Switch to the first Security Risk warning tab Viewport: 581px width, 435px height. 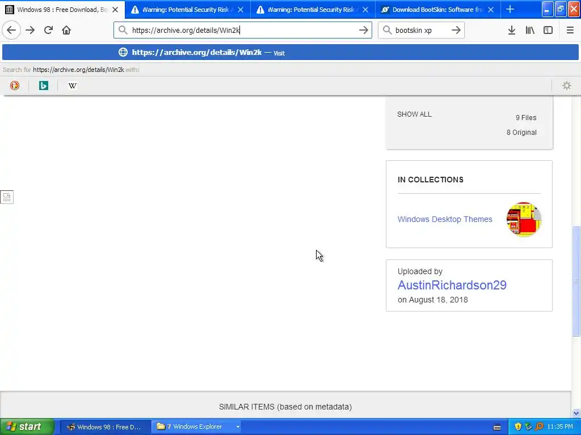pyautogui.click(x=187, y=10)
